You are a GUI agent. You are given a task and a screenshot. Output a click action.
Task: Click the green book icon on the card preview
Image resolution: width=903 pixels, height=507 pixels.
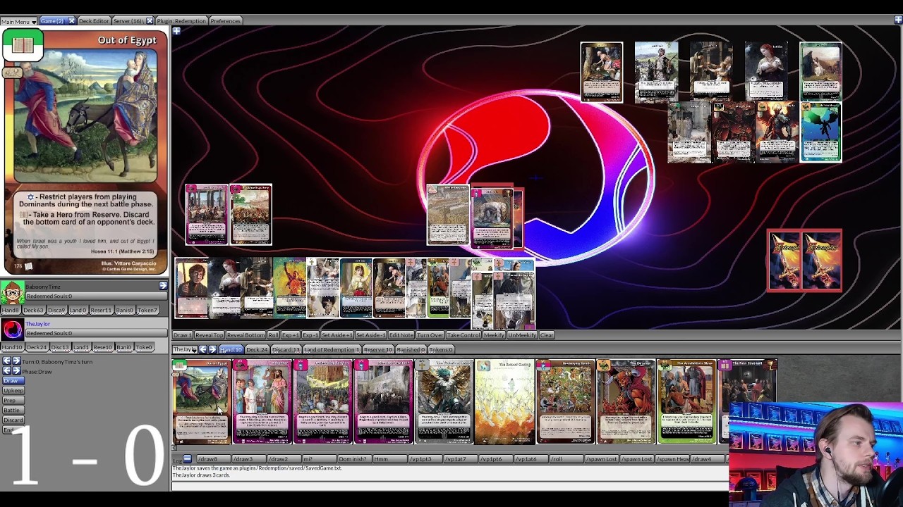(x=23, y=46)
